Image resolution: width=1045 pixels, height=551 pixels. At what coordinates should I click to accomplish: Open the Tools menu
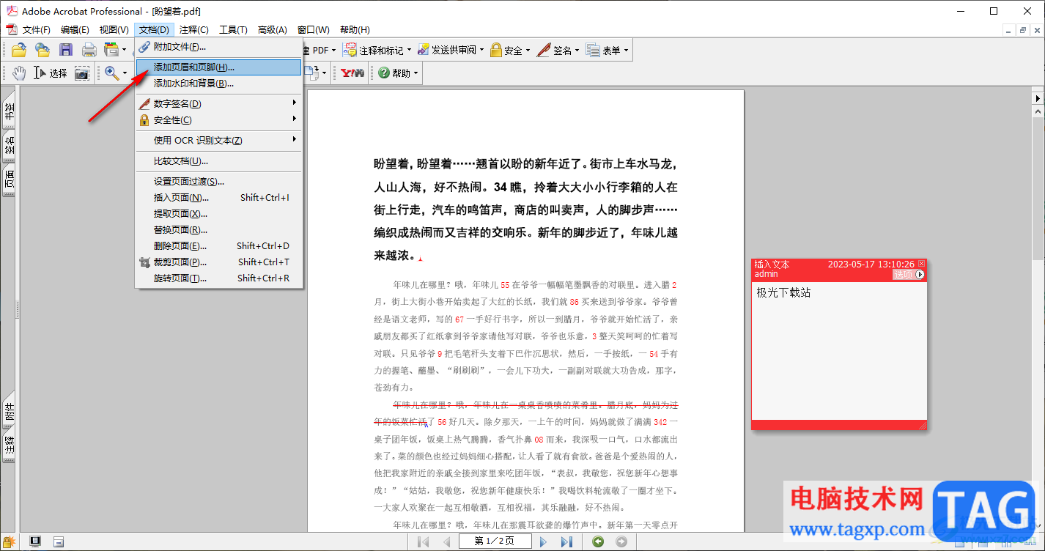click(x=233, y=30)
